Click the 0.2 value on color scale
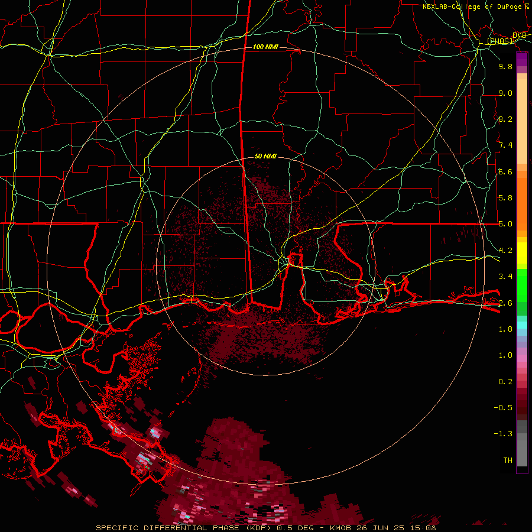532x532 pixels. click(505, 382)
